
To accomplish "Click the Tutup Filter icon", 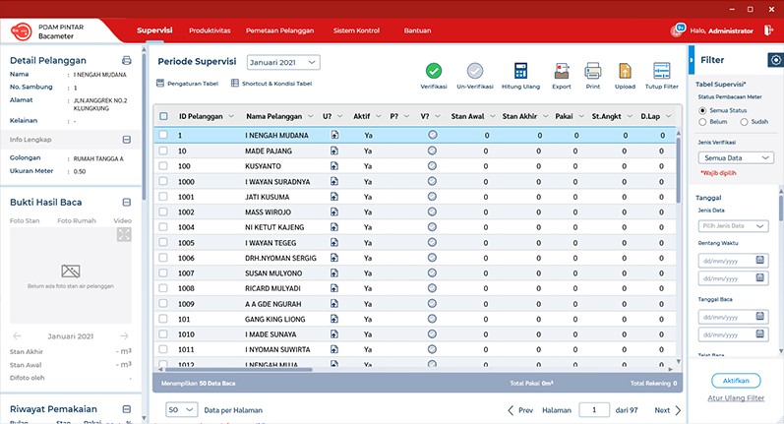I will pyautogui.click(x=661, y=71).
